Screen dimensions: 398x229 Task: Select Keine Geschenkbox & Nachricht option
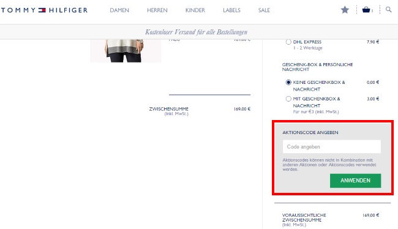point(288,82)
